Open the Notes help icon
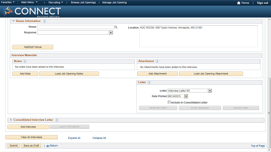The height and width of the screenshot is (152, 271). (x=25, y=61)
